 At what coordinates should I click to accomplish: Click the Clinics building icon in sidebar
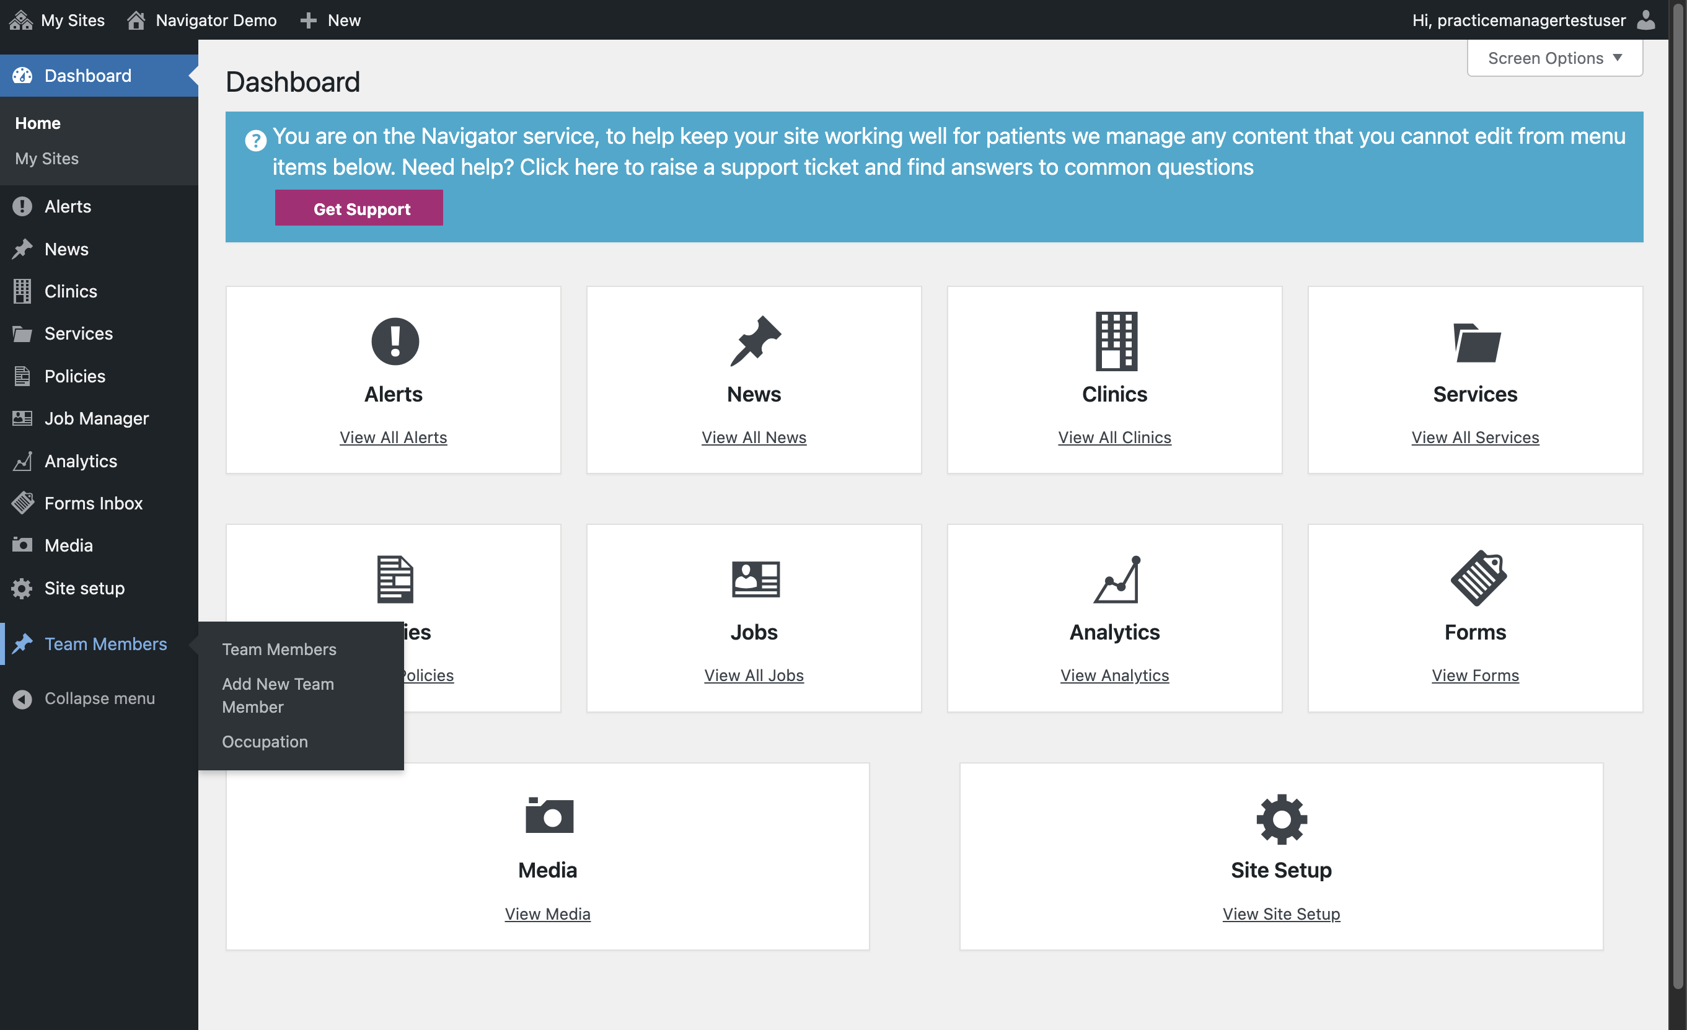click(x=22, y=291)
